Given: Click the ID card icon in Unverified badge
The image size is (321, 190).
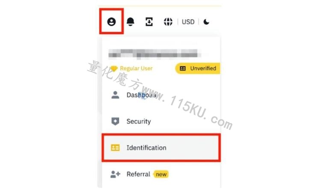Looking at the screenshot, I should [183, 68].
